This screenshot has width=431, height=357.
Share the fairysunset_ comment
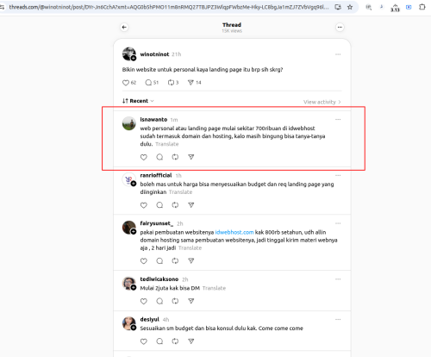click(191, 260)
